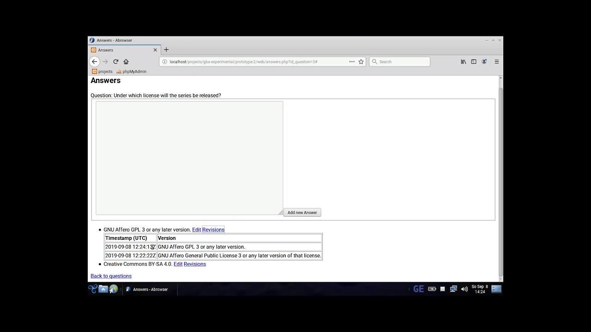Open the taskbar file manager home icon
This screenshot has height=332, width=591.
(103, 289)
